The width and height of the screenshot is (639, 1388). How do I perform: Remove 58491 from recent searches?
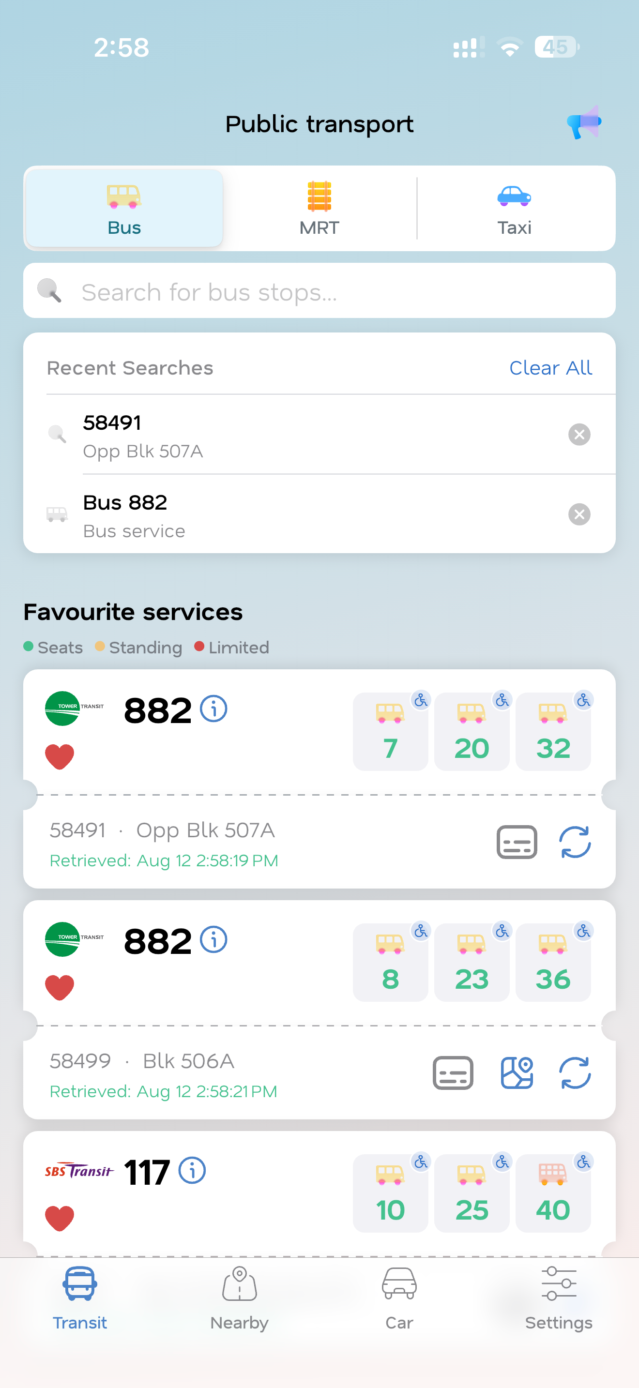tap(579, 434)
